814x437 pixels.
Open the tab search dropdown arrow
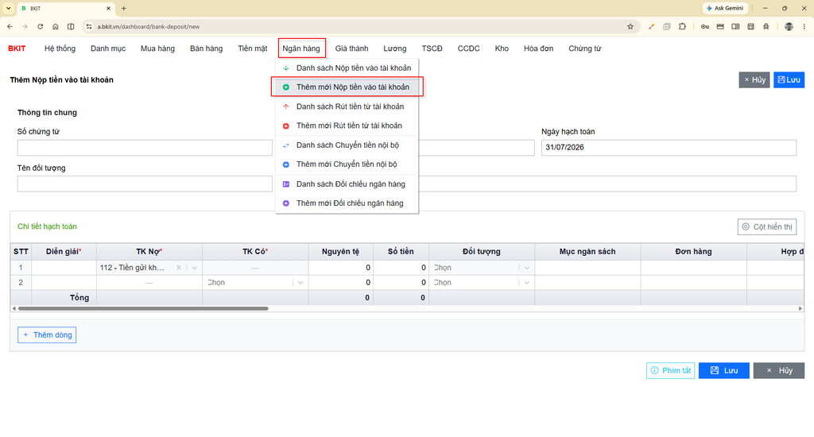pyautogui.click(x=8, y=8)
